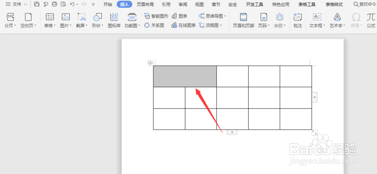Open the 审阅 tab
The width and height of the screenshot is (377, 174).
[x=183, y=4]
